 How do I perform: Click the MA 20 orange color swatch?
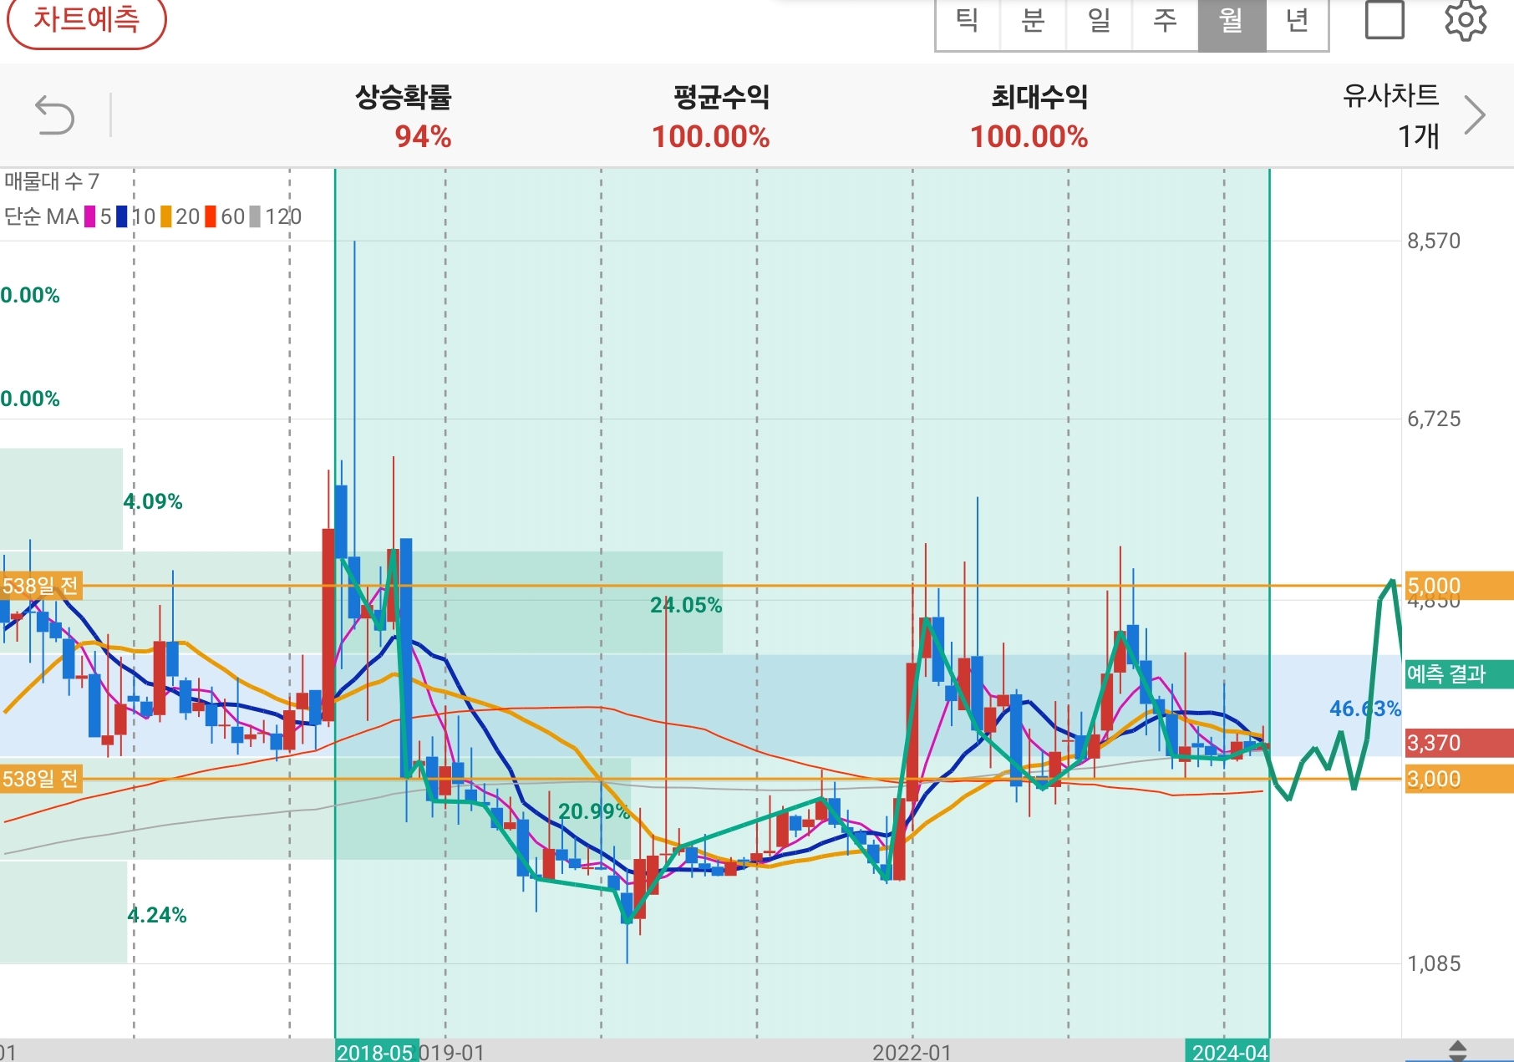point(166,217)
